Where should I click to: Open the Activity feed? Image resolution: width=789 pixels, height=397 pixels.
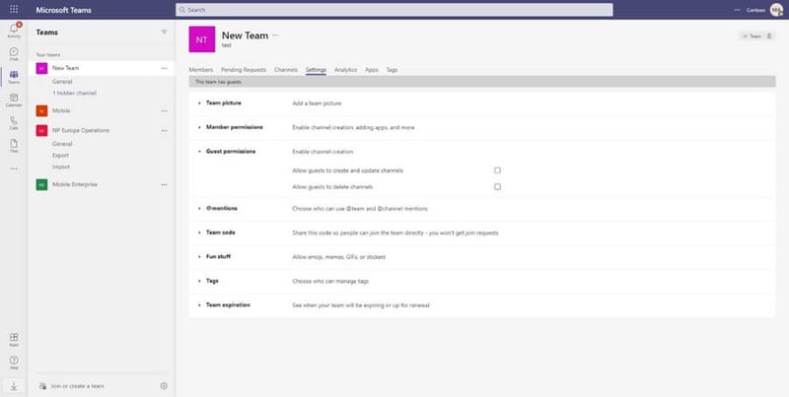pos(14,31)
